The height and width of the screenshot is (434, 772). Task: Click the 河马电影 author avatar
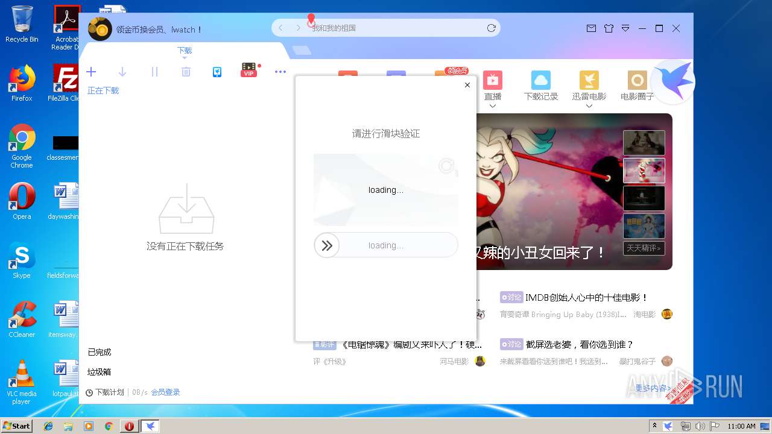click(480, 361)
